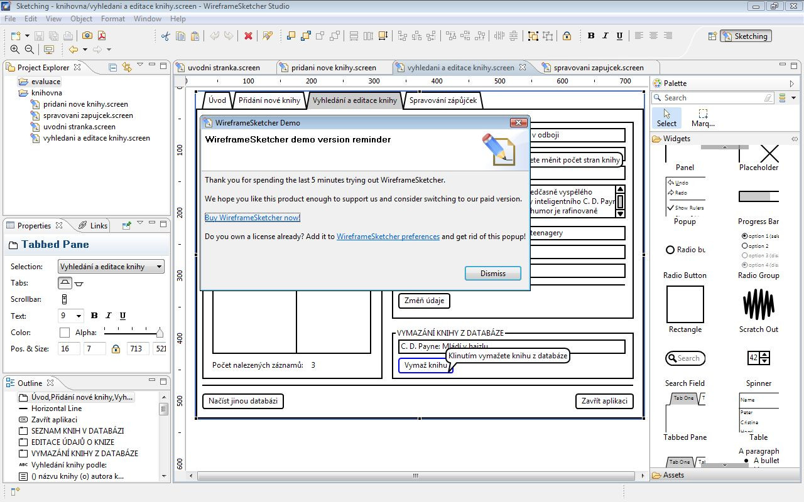Switch to the spravovani zapujcek.screen tab

(x=599, y=67)
